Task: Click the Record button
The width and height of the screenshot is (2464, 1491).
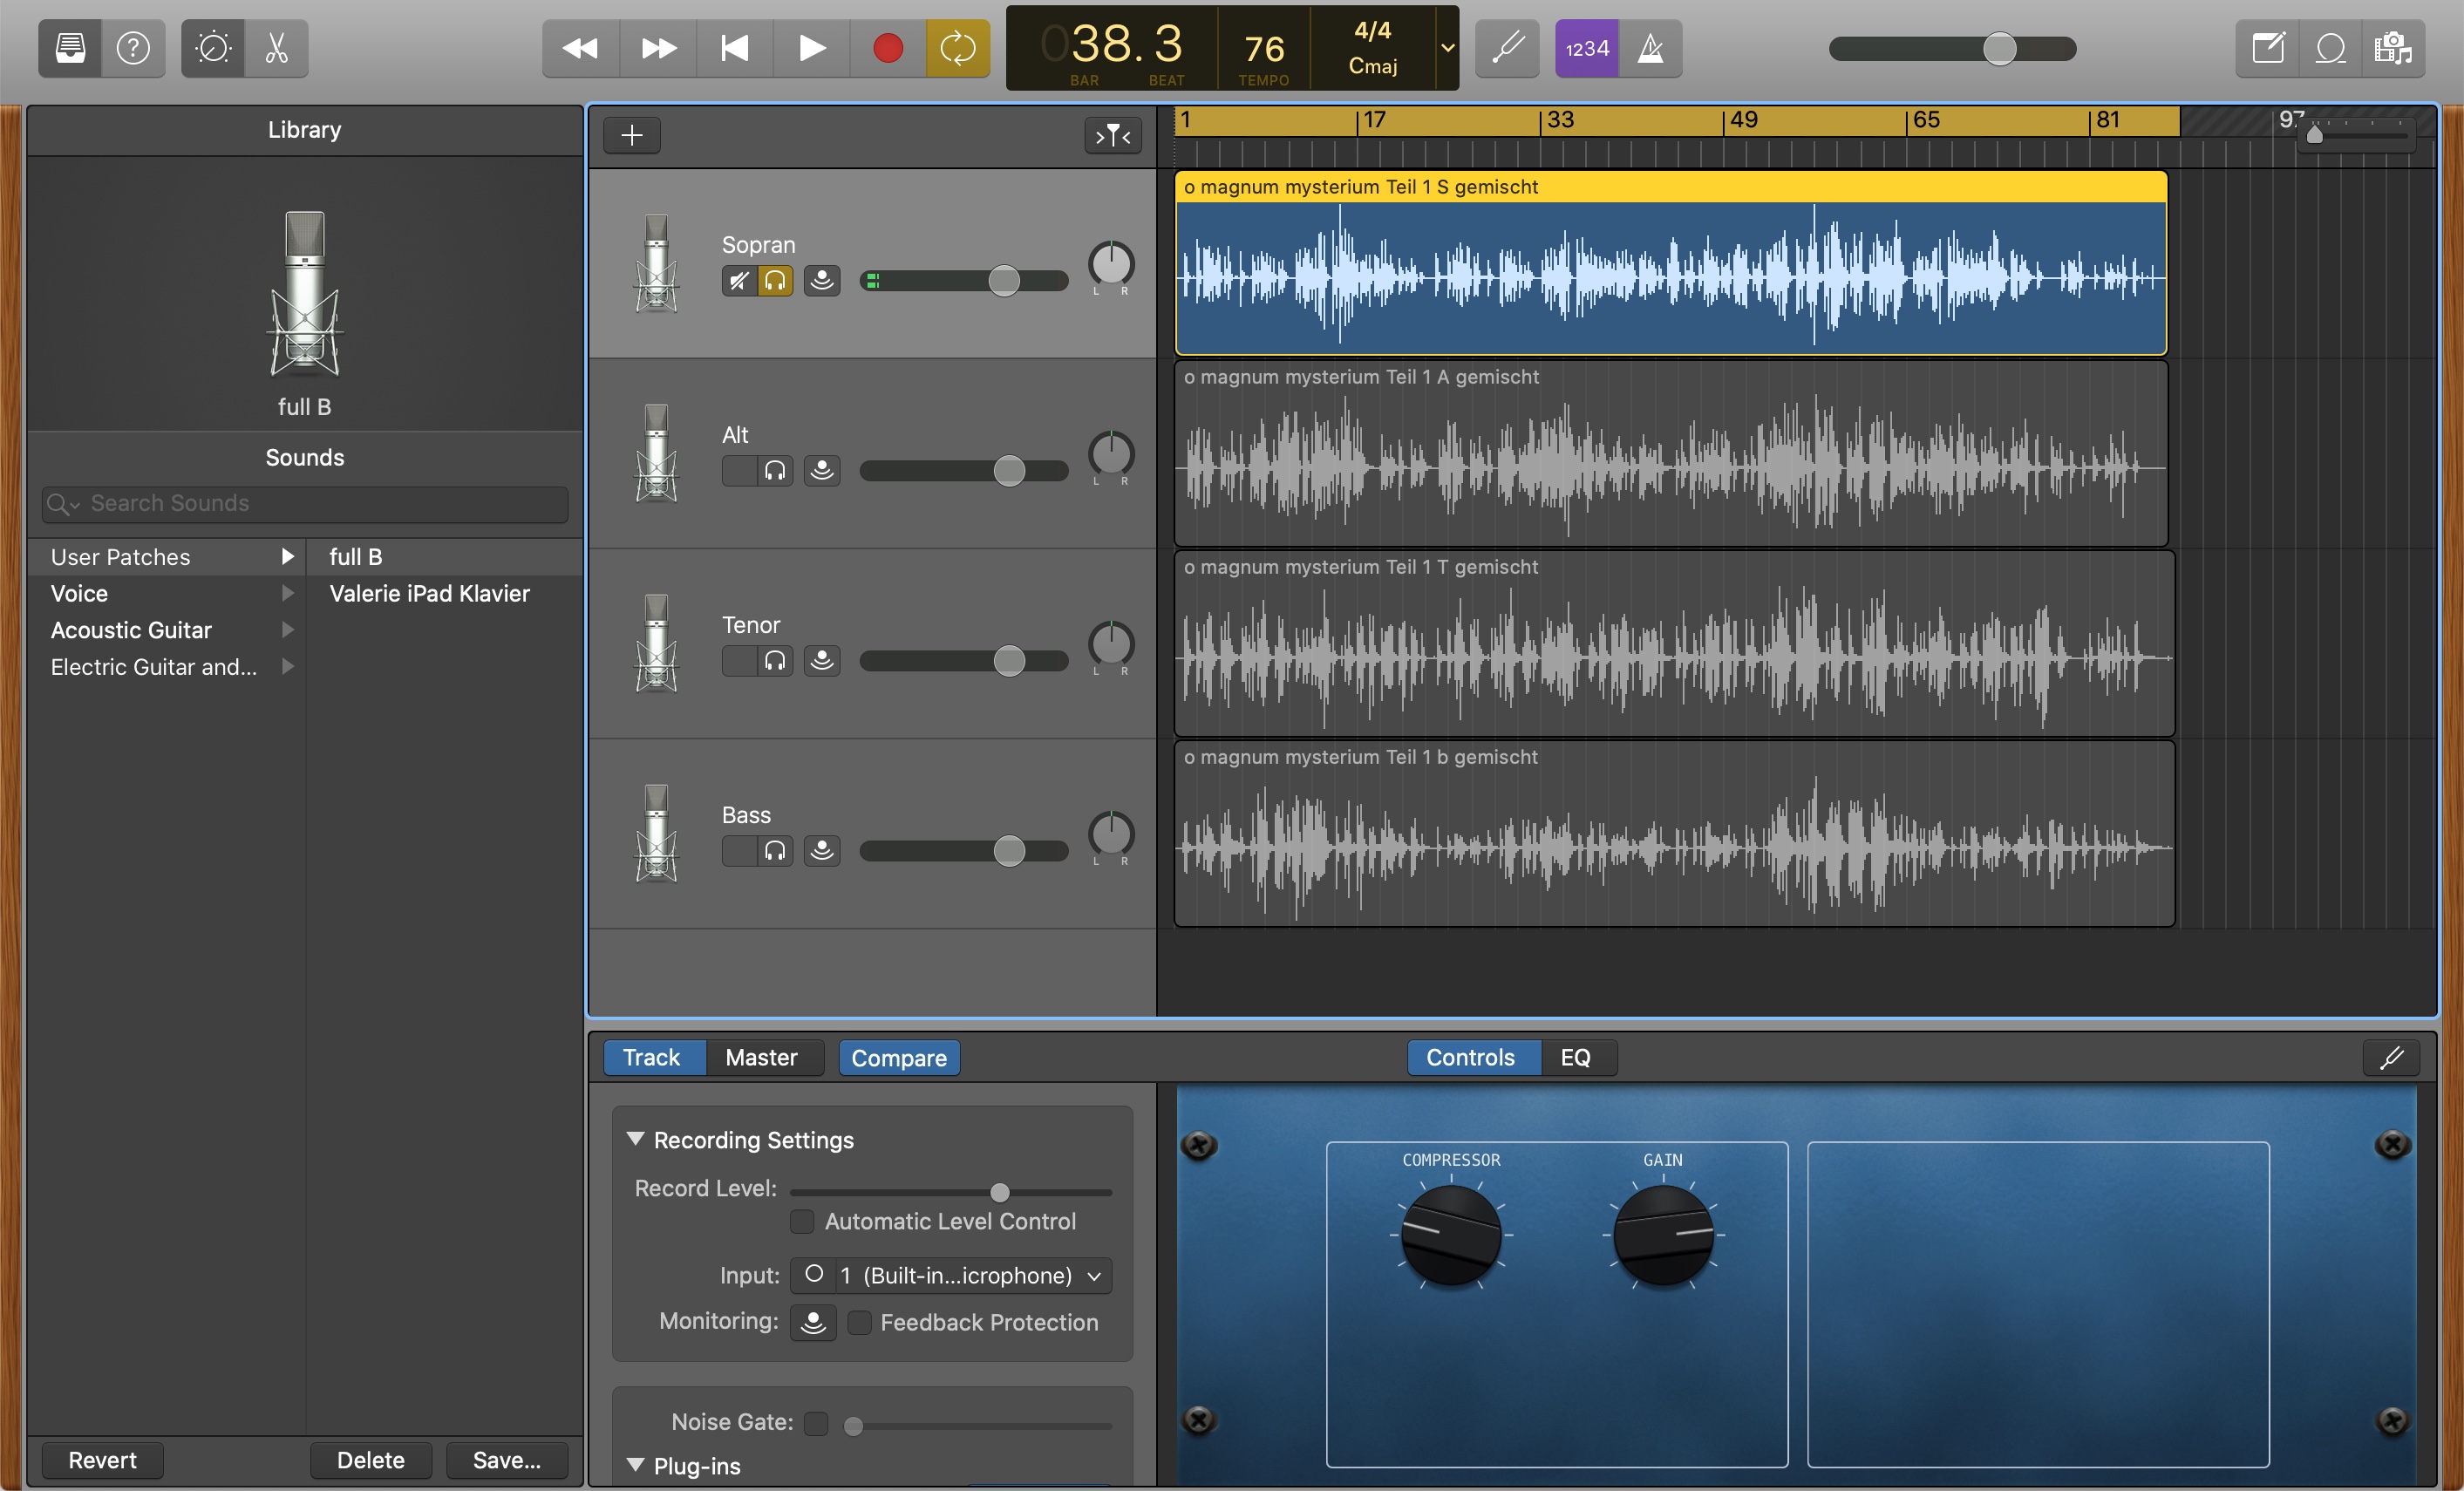Action: (x=887, y=48)
